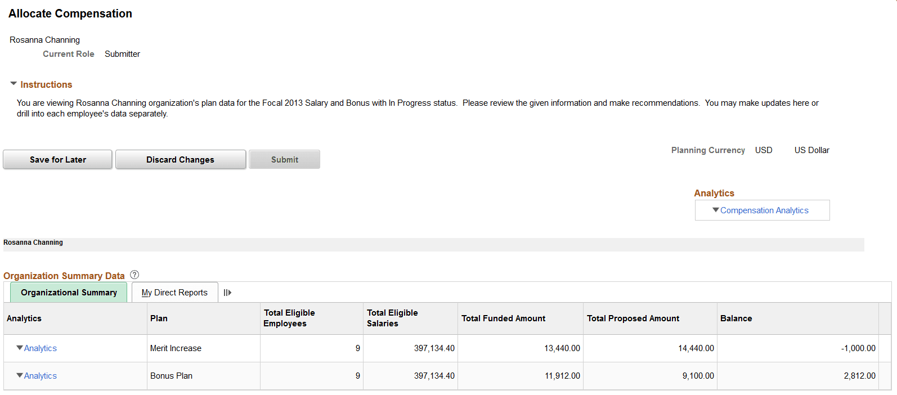
Task: Expand Analytics for the Bonus Plan row
Action: pos(20,375)
